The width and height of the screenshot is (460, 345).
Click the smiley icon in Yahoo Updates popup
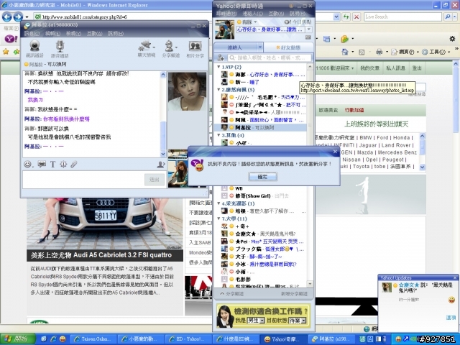tap(451, 300)
